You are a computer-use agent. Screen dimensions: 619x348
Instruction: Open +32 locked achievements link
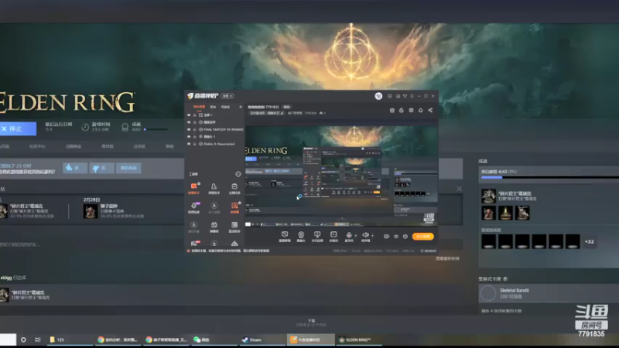[590, 241]
